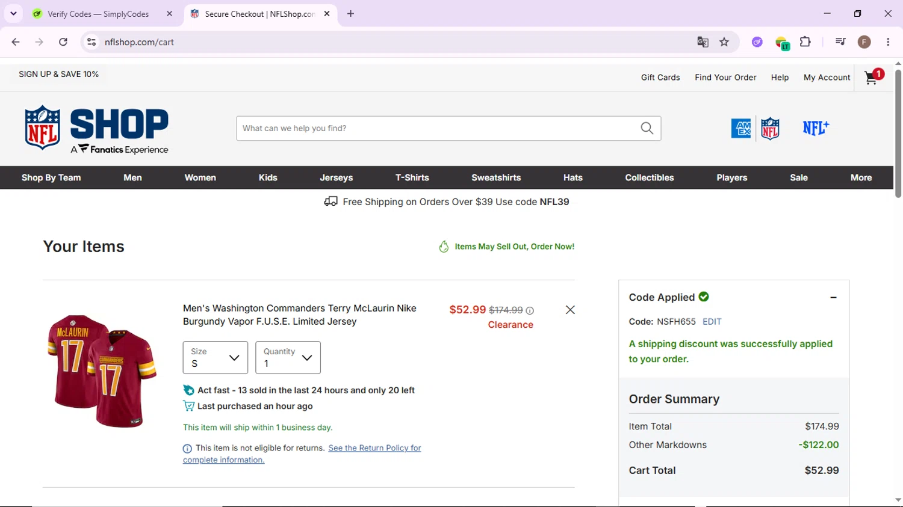
Task: Click the NFL shield icon beside Amex
Action: [x=770, y=128]
